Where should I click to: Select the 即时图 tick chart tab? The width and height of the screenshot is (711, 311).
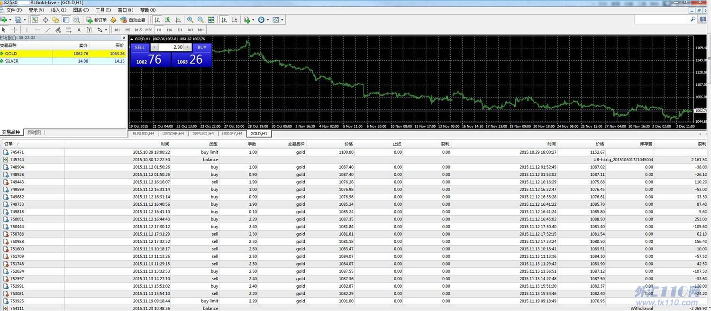34,132
